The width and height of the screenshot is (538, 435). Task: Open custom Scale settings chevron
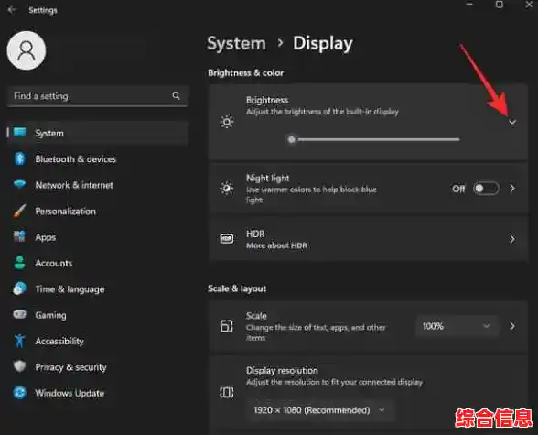512,326
